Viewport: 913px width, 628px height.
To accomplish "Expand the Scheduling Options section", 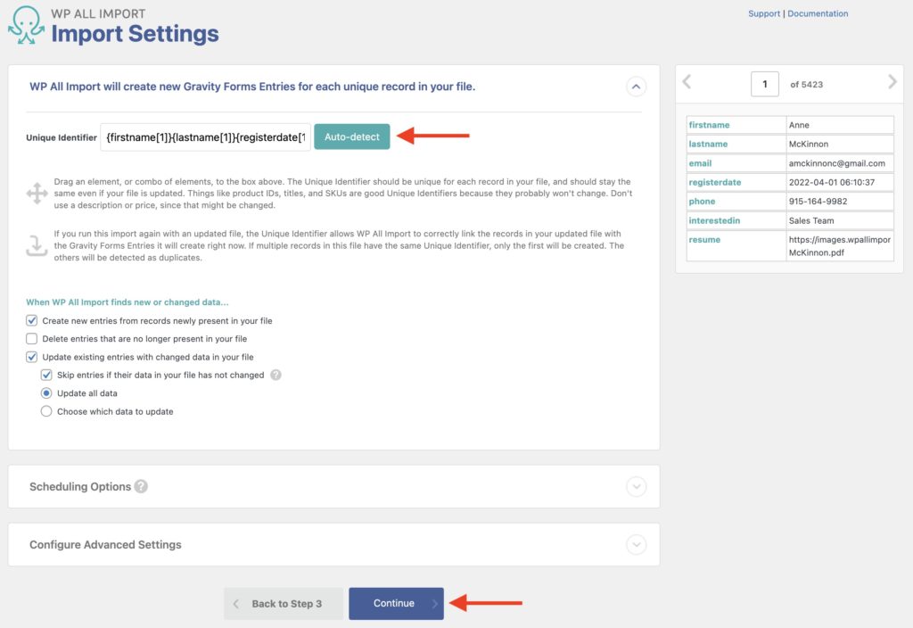I will [x=637, y=486].
